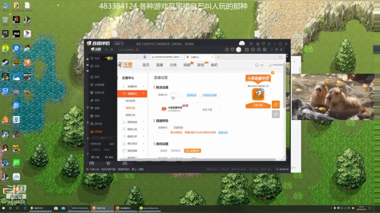
Task: Click the grey home floating button on page
Action: point(276,114)
